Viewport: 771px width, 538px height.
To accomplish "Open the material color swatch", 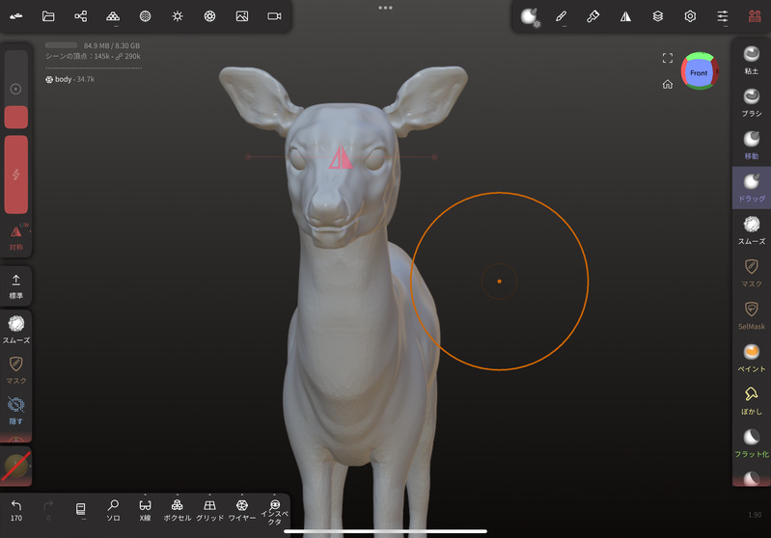I will (16, 466).
